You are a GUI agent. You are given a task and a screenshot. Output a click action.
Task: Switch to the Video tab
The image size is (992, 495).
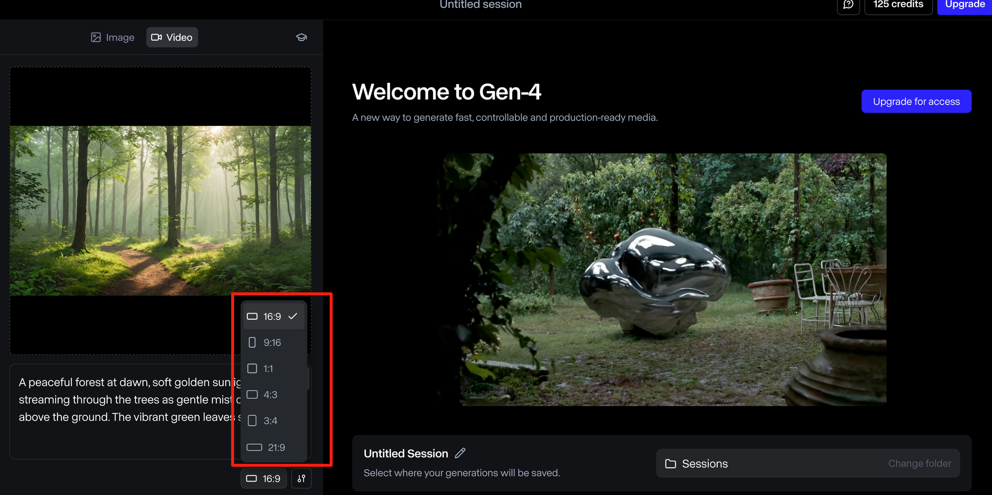click(172, 38)
